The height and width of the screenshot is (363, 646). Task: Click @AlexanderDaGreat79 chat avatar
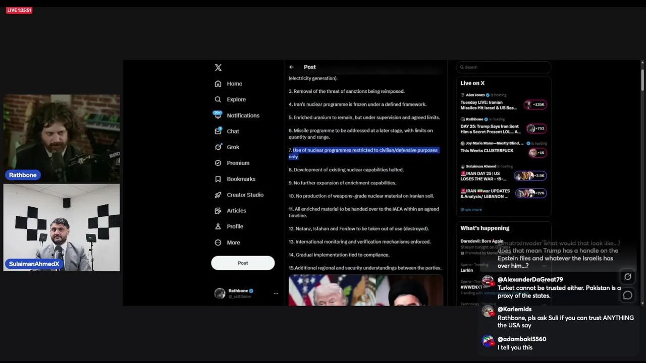click(488, 282)
